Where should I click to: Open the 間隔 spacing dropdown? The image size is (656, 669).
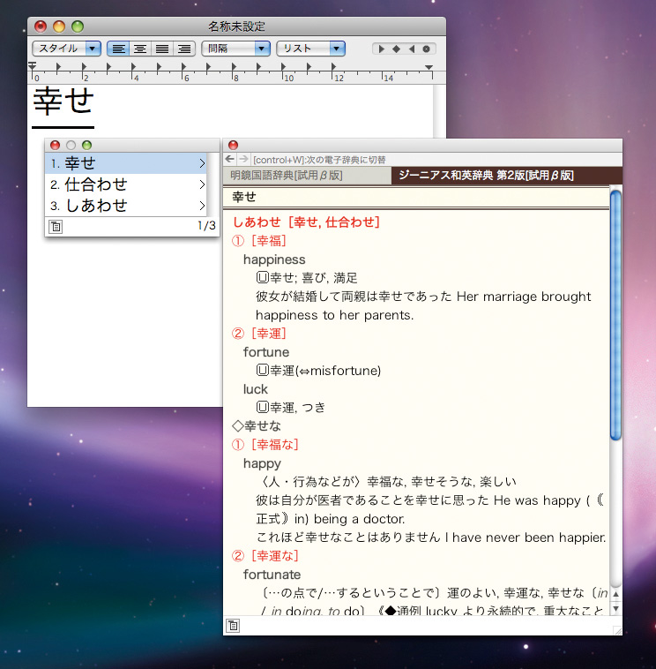[x=235, y=49]
